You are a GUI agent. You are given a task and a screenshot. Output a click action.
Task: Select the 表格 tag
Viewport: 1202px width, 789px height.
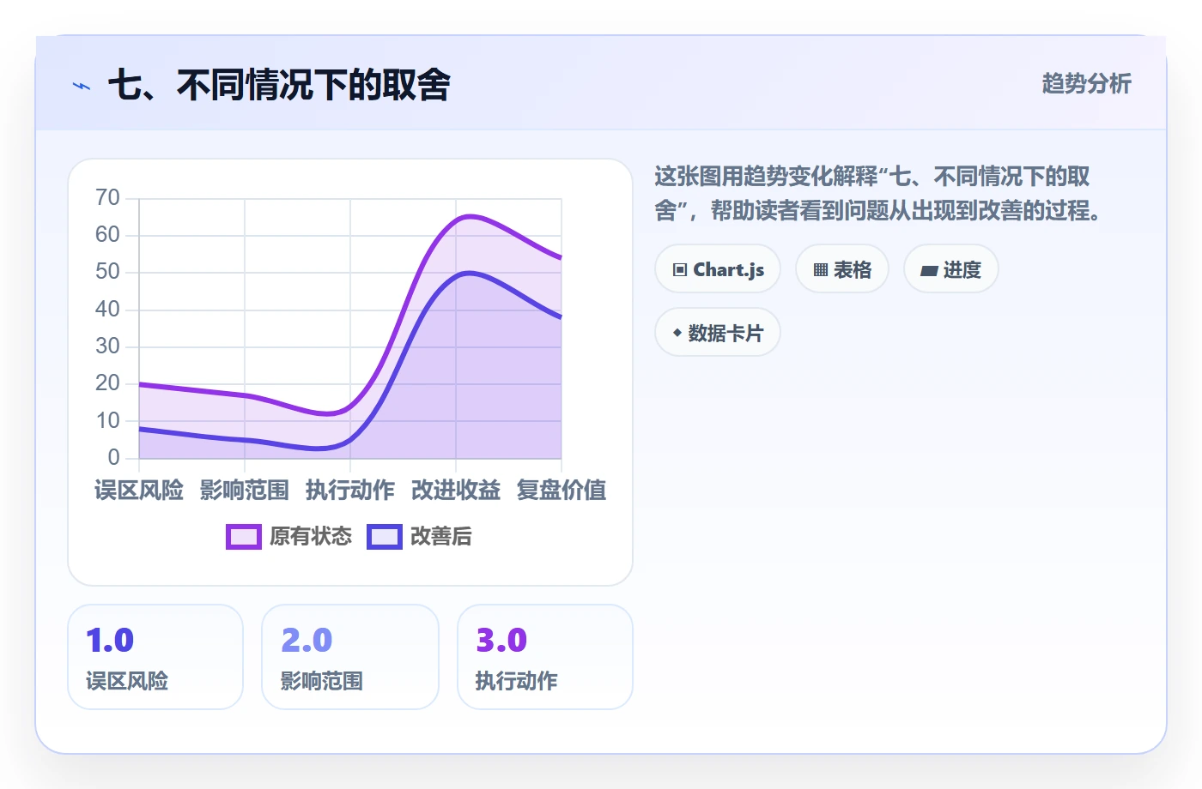(842, 269)
